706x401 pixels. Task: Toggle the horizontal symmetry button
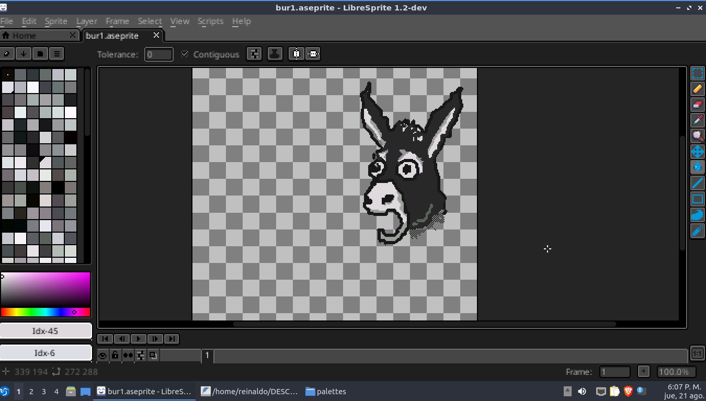pos(297,54)
